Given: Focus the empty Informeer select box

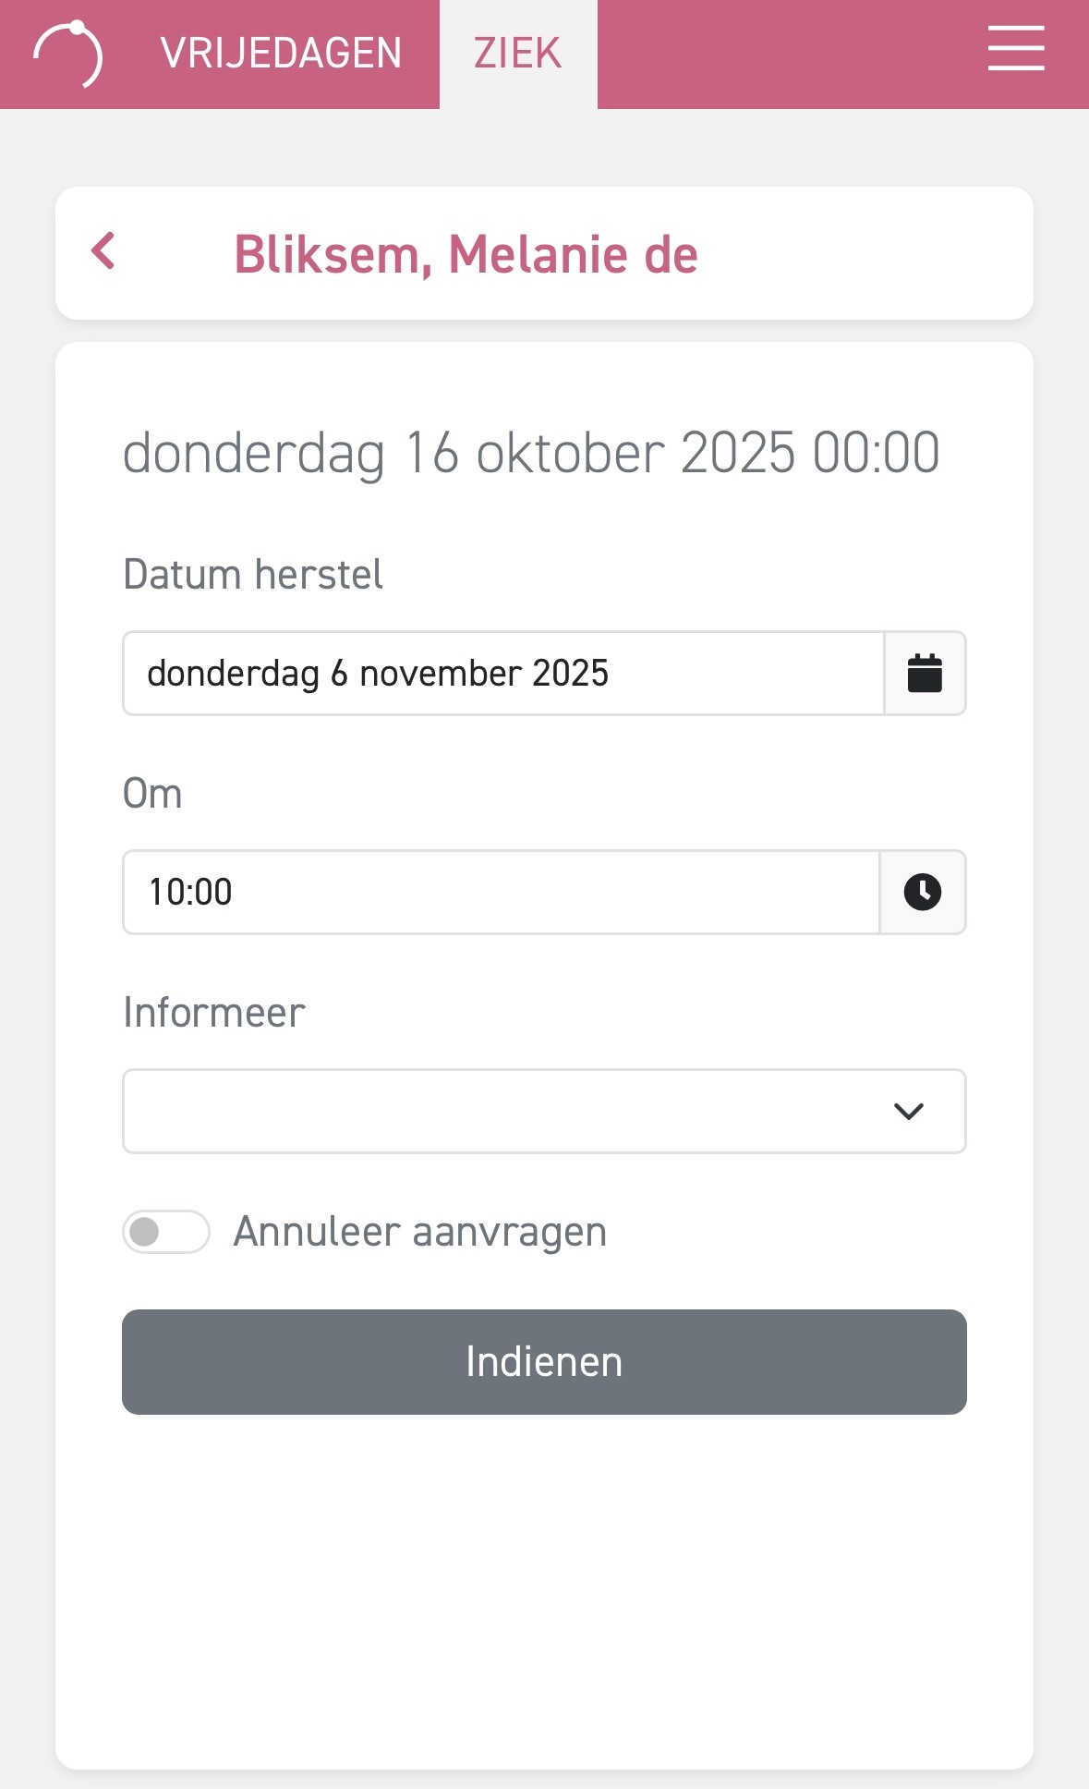Looking at the screenshot, I should 499,1112.
